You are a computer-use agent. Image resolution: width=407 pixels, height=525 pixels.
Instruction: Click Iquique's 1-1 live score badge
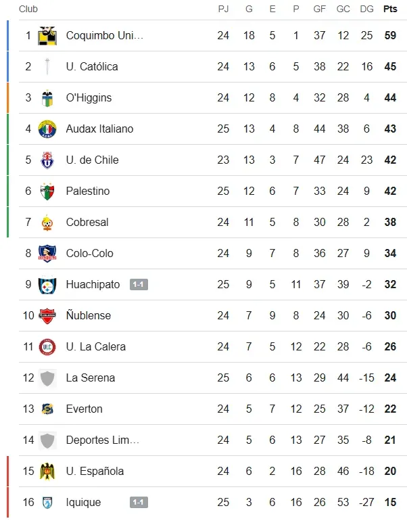coord(139,503)
